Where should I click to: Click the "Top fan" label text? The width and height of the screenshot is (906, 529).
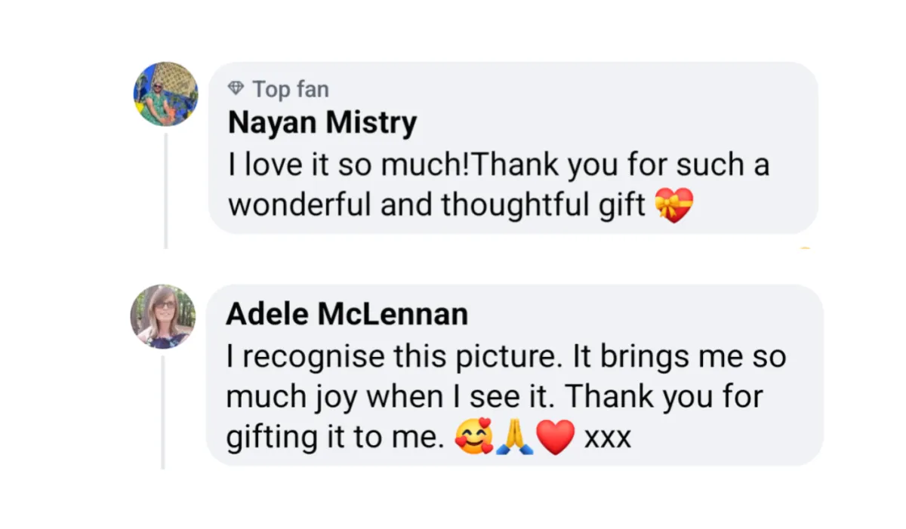[x=291, y=89]
